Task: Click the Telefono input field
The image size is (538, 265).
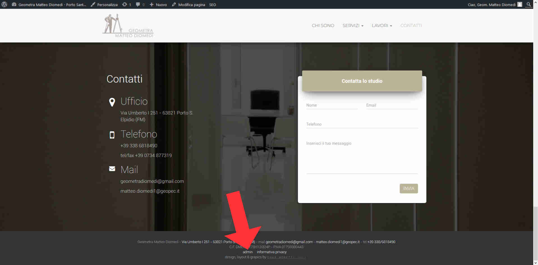Action: tap(362, 124)
